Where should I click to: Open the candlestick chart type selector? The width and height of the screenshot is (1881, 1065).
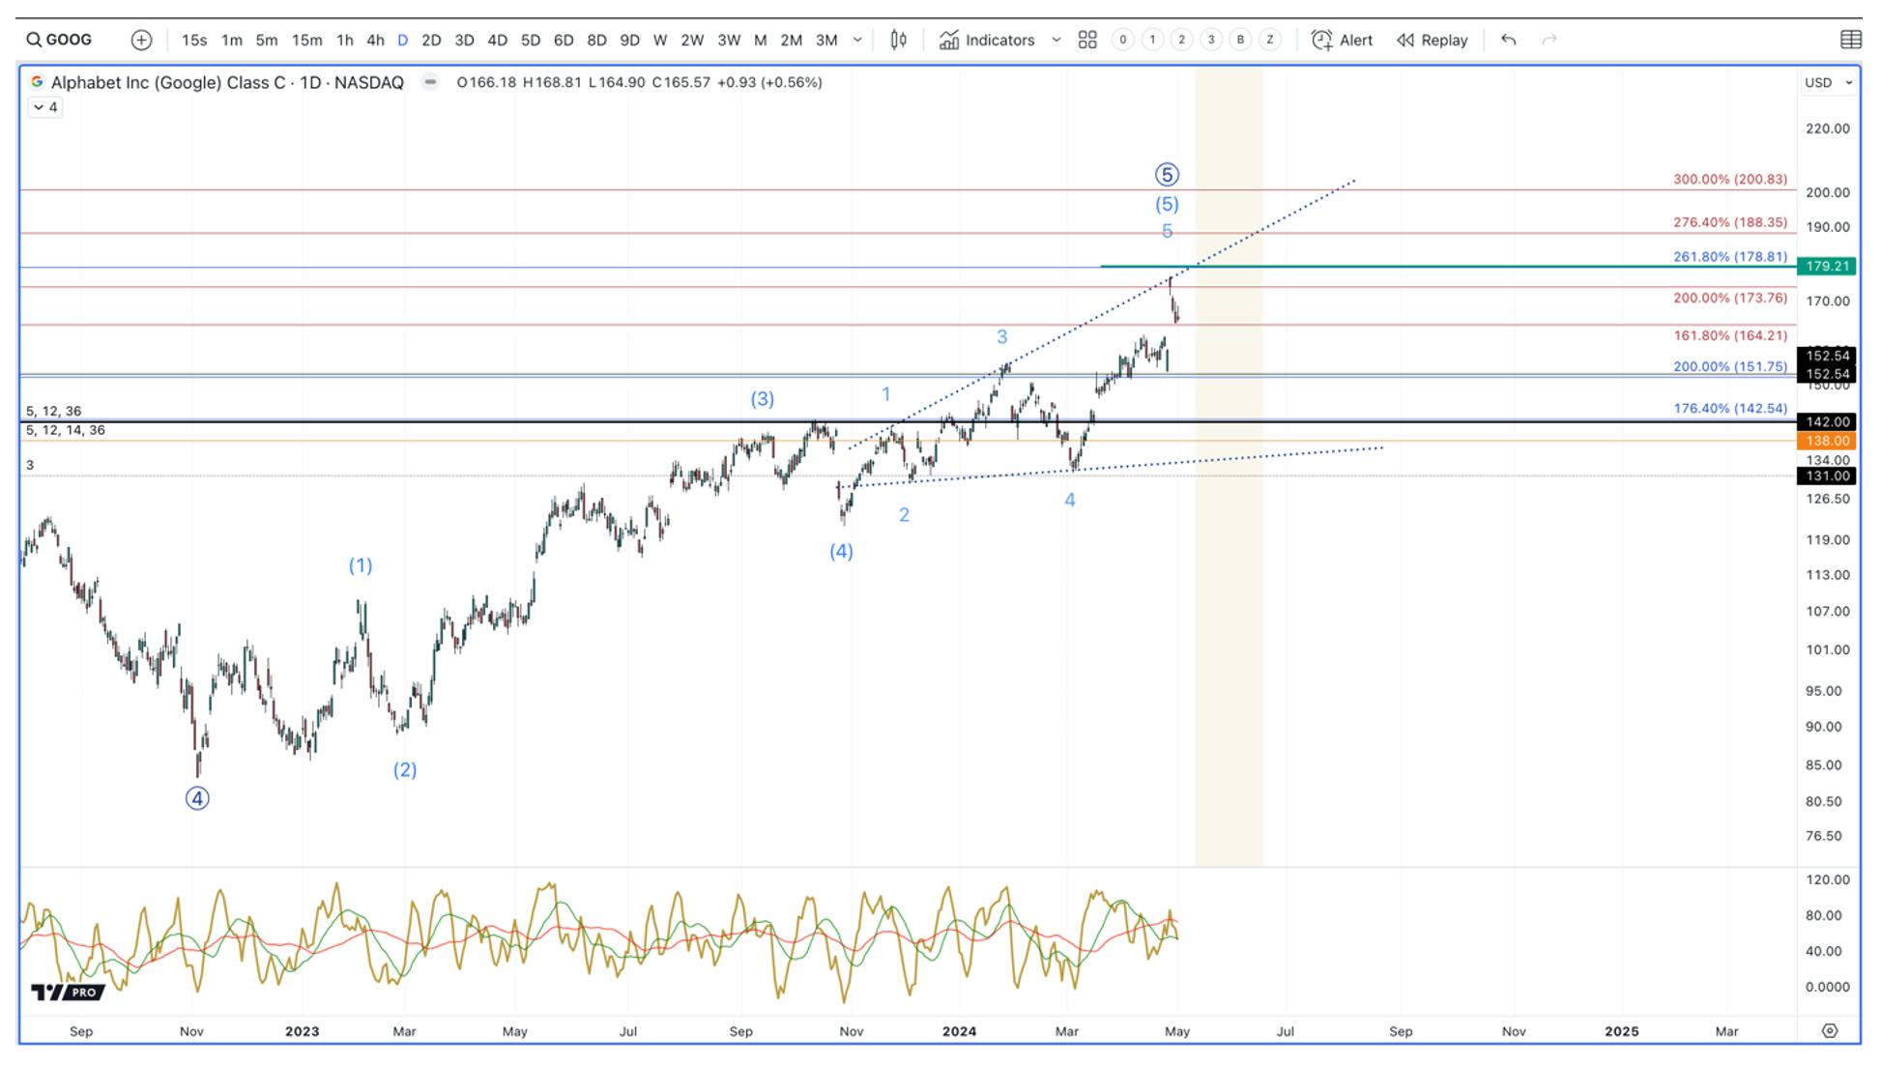[x=899, y=40]
